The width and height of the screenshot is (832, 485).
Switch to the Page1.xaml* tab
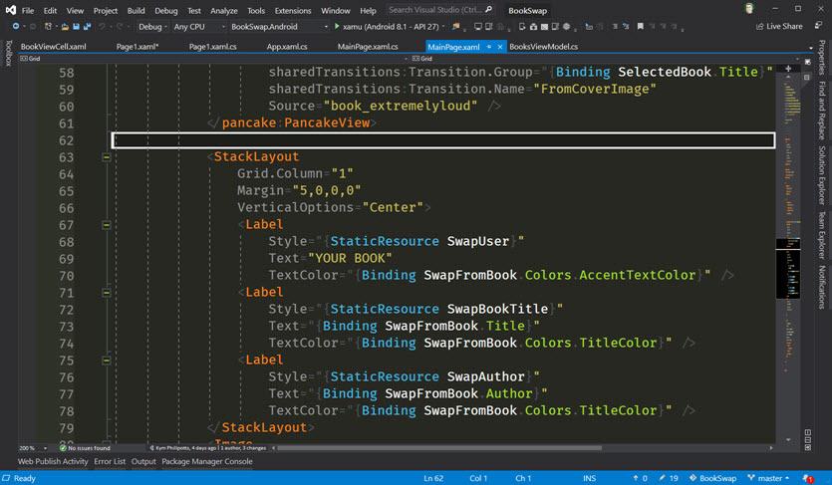[x=138, y=47]
